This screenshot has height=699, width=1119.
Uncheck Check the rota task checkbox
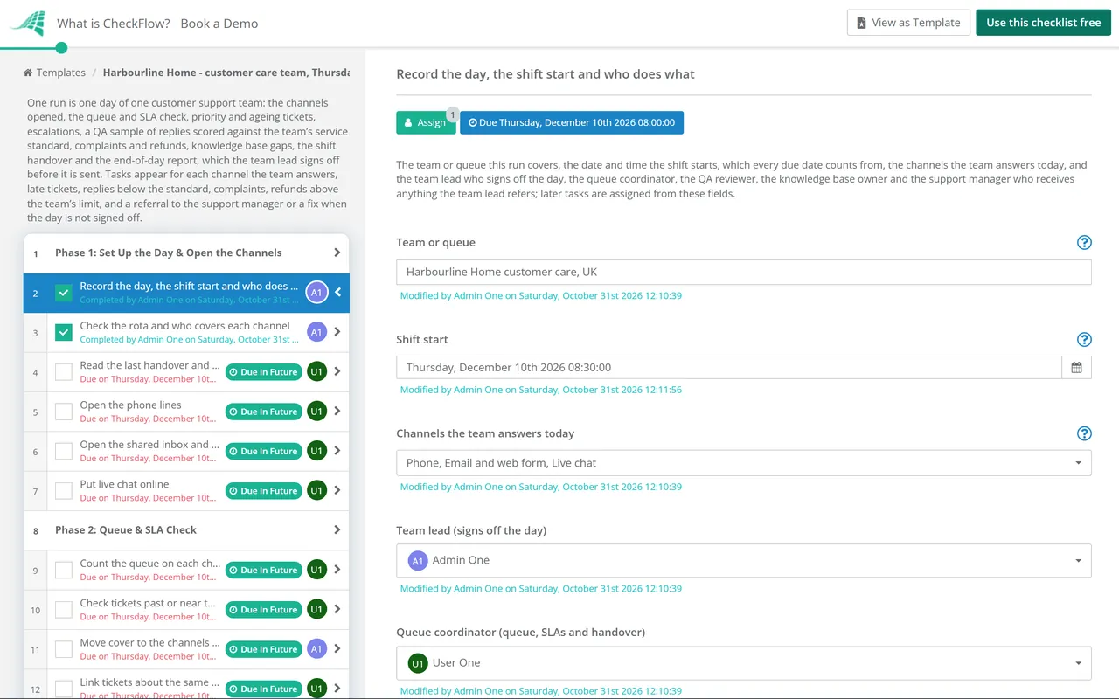(64, 332)
